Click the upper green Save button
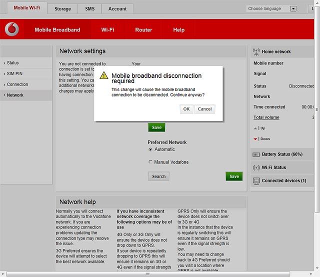Screen dimensions: 320x277 [156, 127]
